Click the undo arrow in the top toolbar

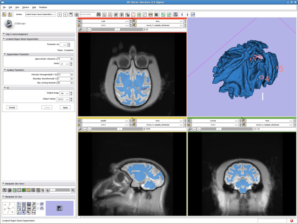(x=163, y=15)
